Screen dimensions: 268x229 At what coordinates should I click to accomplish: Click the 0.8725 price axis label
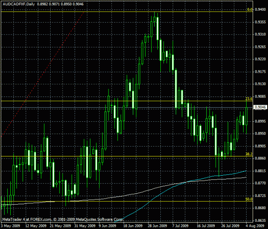260,196
